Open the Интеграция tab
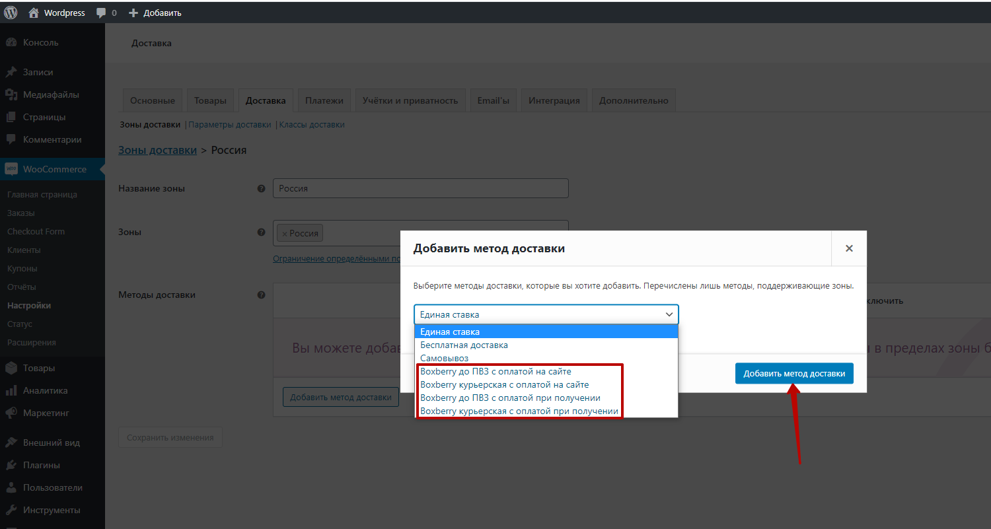Screen dimensions: 991x529 pyautogui.click(x=554, y=100)
